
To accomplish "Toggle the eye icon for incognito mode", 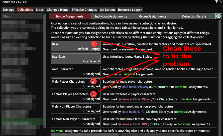I will (x=219, y=16).
